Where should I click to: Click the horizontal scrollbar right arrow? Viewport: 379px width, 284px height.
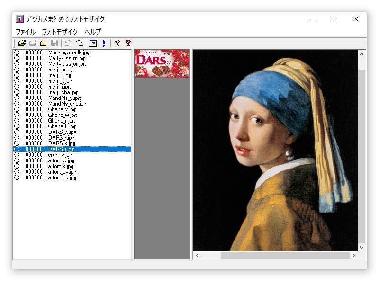(x=354, y=255)
